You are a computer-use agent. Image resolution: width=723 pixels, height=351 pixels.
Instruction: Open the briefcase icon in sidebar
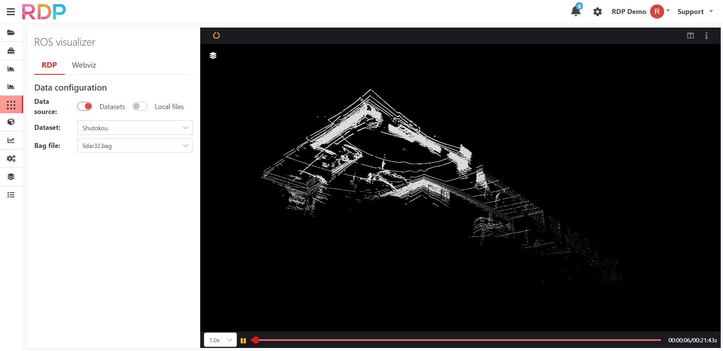(x=11, y=51)
